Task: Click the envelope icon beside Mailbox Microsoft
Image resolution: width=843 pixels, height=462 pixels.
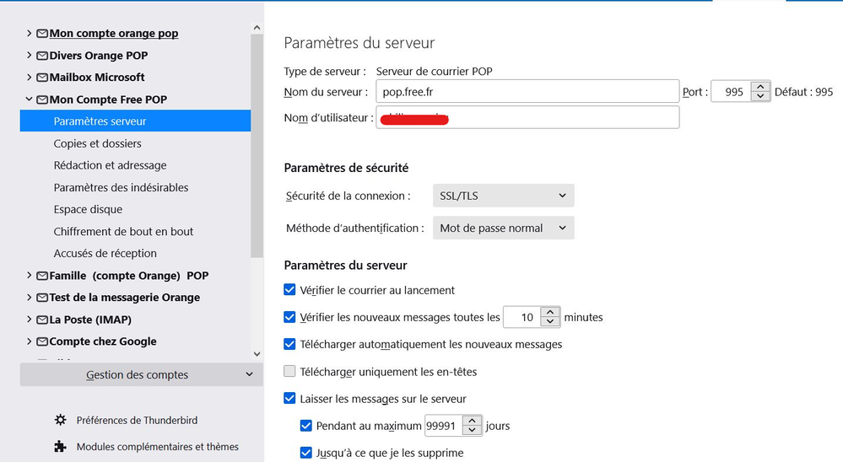Action: [41, 78]
